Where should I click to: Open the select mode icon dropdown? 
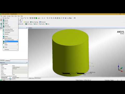click(28, 18)
